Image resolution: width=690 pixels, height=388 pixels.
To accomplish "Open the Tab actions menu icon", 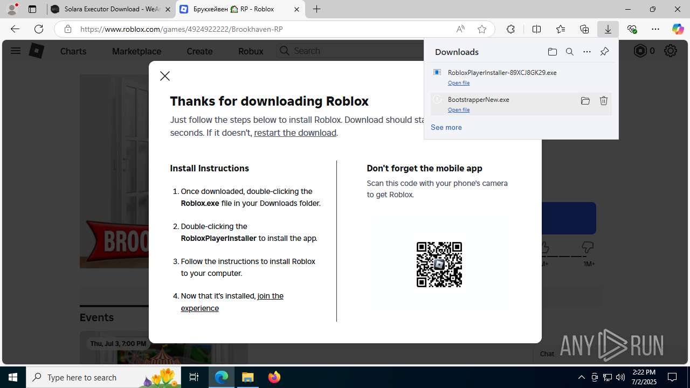I will [x=32, y=9].
